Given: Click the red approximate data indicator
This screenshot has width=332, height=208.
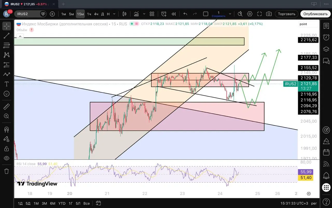Looking at the screenshot, I should coord(136,24).
